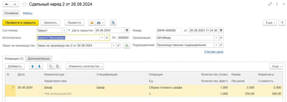Paste rows icon in operations toolbar
This screenshot has width=287, height=102.
(x=57, y=66)
